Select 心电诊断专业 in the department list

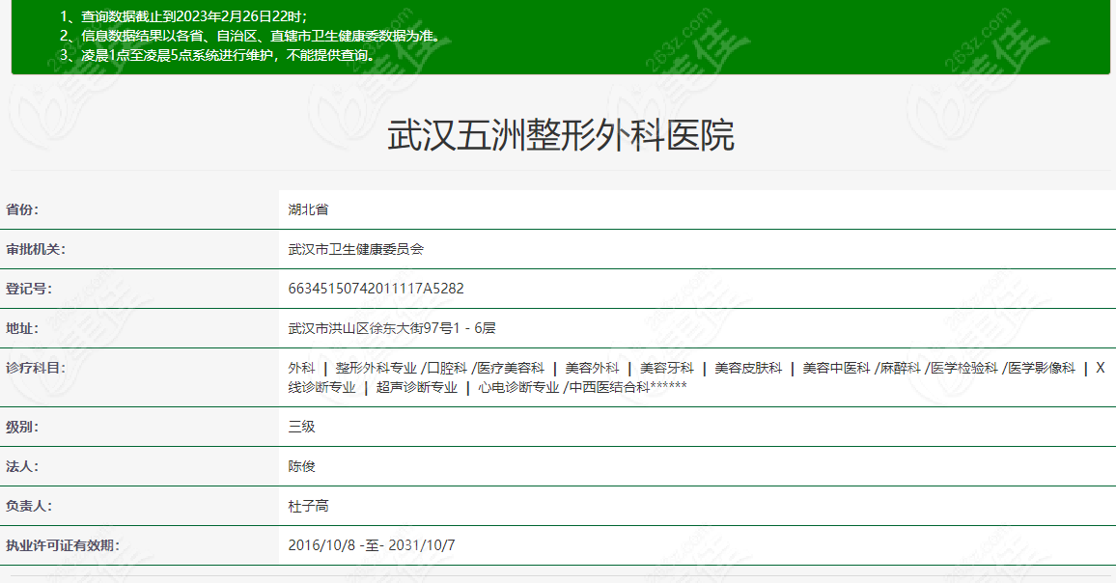click(x=518, y=387)
